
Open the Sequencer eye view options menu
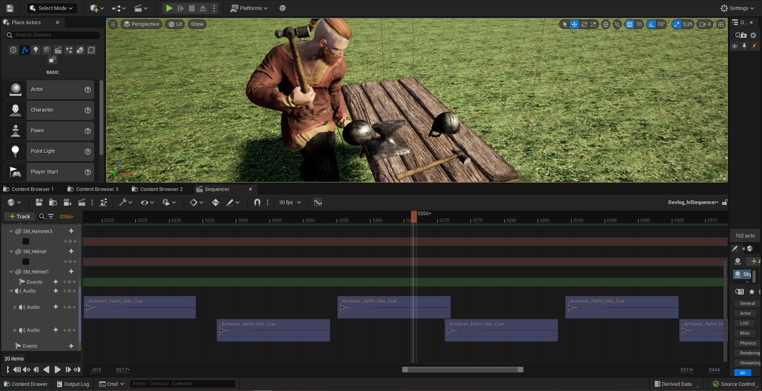tap(147, 202)
